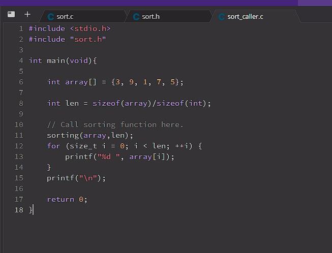Screen dimensions: 332x253
Task: Click line number 18 in the gutter
Action: [19, 210]
